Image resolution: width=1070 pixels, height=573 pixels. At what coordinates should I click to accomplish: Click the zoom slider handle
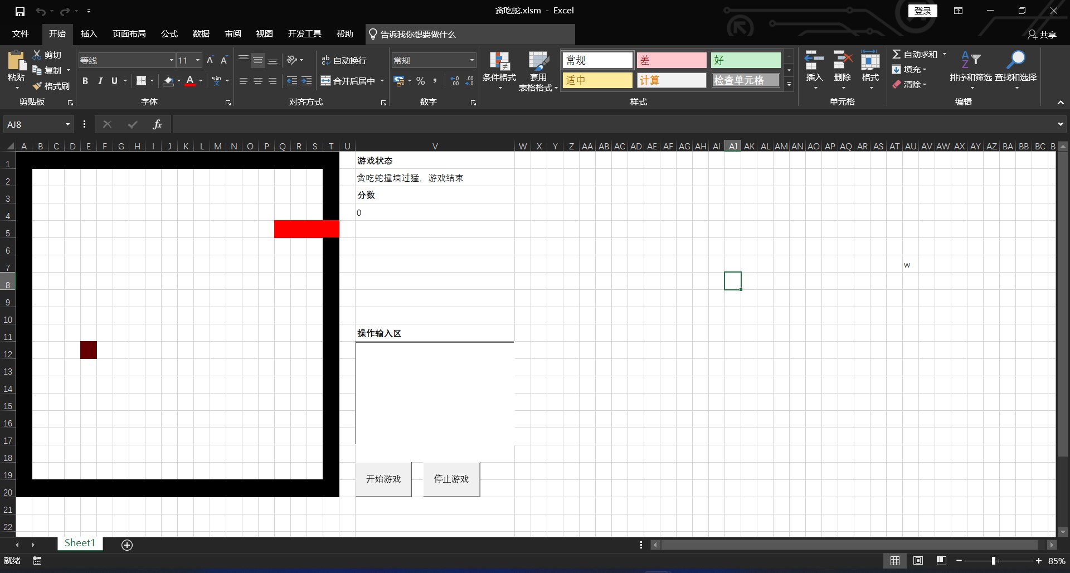click(994, 561)
